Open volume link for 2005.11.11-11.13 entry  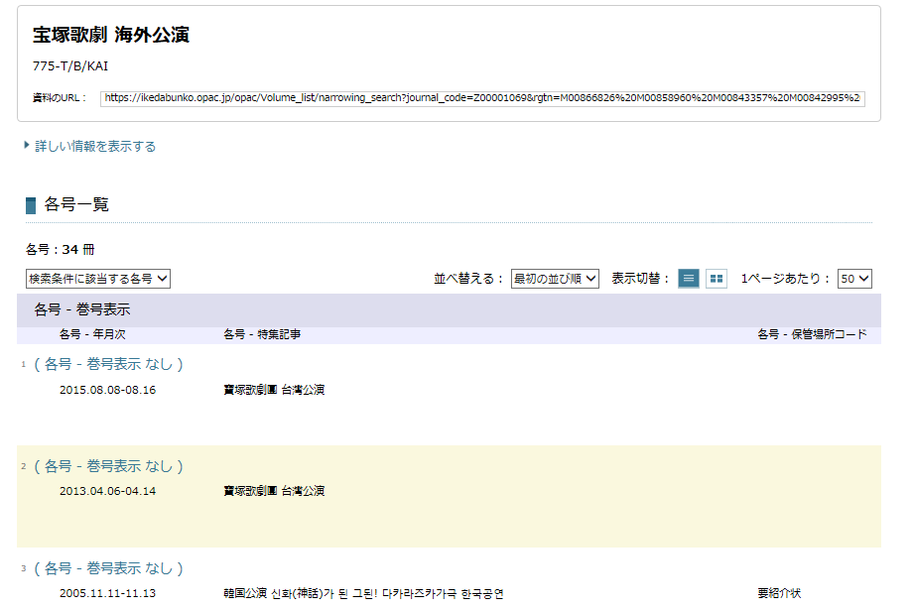point(108,568)
